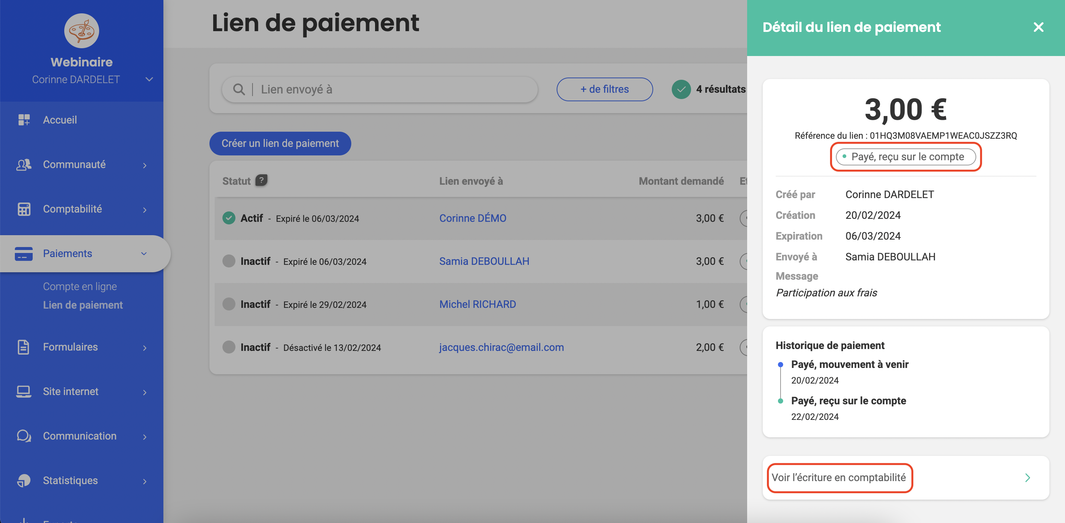Click the Communication chat bubbles icon

click(24, 436)
